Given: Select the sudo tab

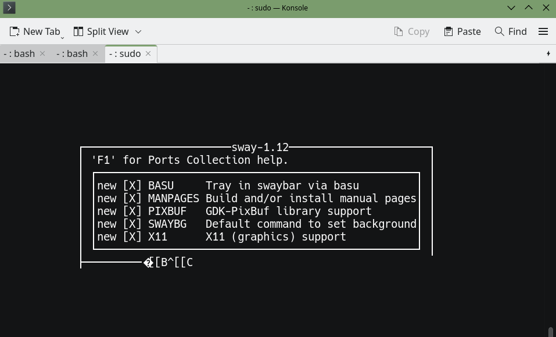Looking at the screenshot, I should click(x=125, y=53).
